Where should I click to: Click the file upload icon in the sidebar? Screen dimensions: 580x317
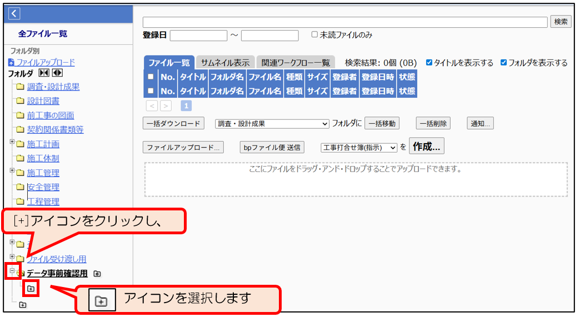[x=11, y=63]
